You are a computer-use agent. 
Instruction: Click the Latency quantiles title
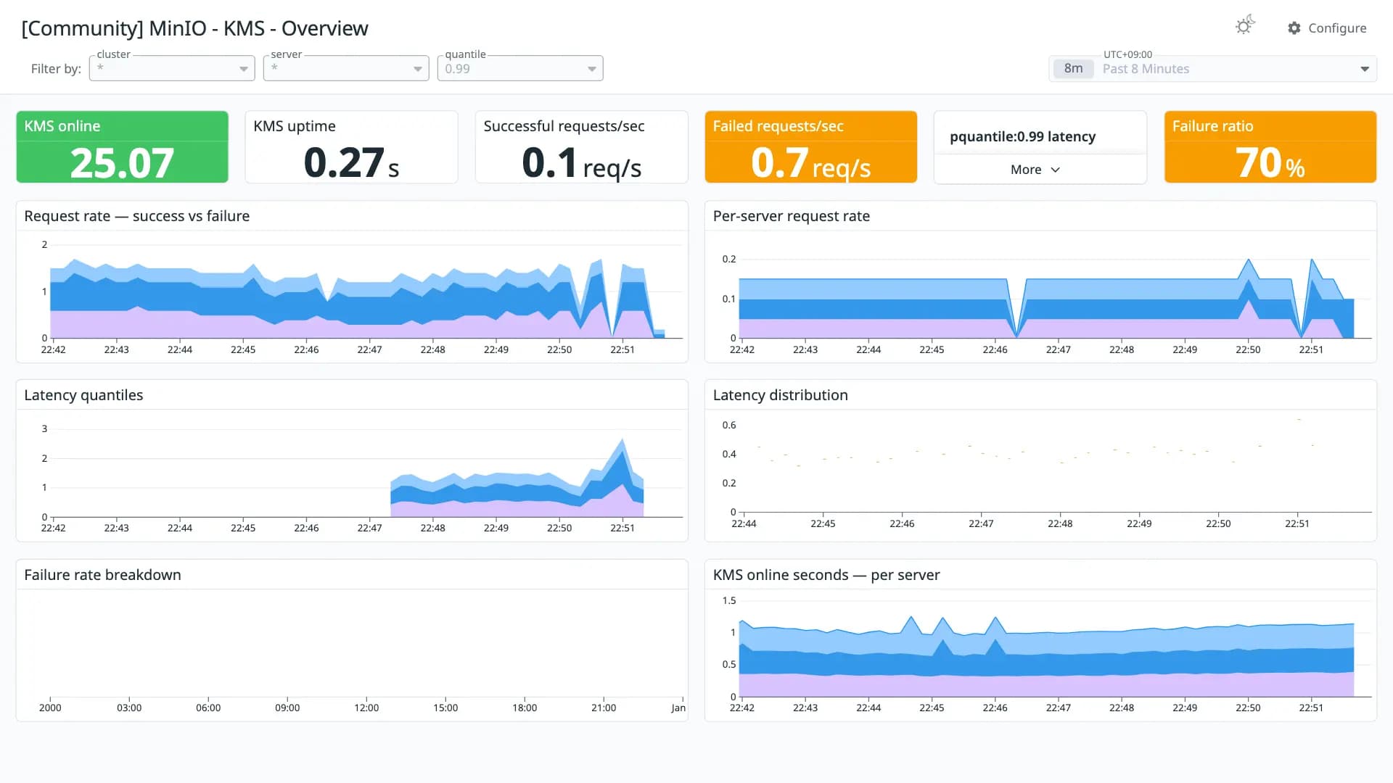(83, 395)
